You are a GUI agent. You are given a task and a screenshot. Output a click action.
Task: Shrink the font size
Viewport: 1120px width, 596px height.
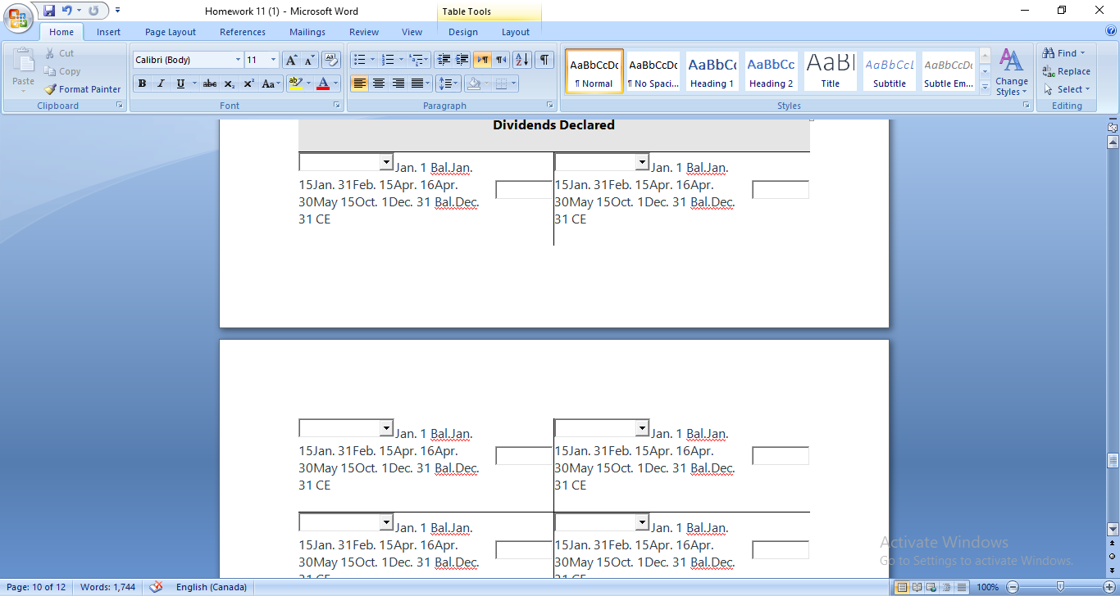[309, 60]
